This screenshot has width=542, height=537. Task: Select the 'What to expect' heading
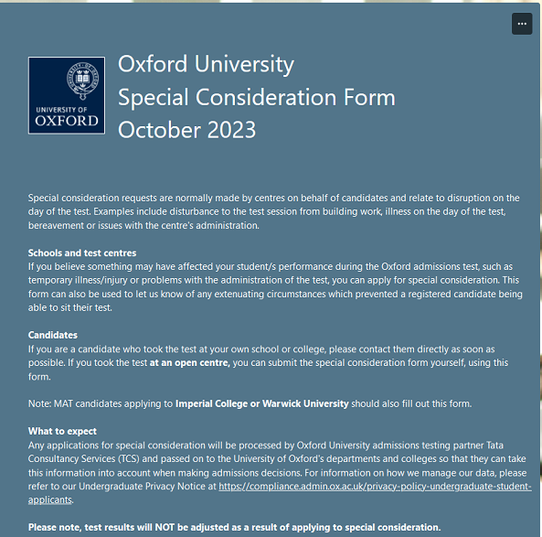tap(62, 431)
